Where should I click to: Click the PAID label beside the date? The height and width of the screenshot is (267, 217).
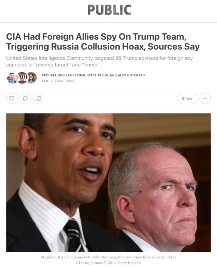(x=71, y=81)
